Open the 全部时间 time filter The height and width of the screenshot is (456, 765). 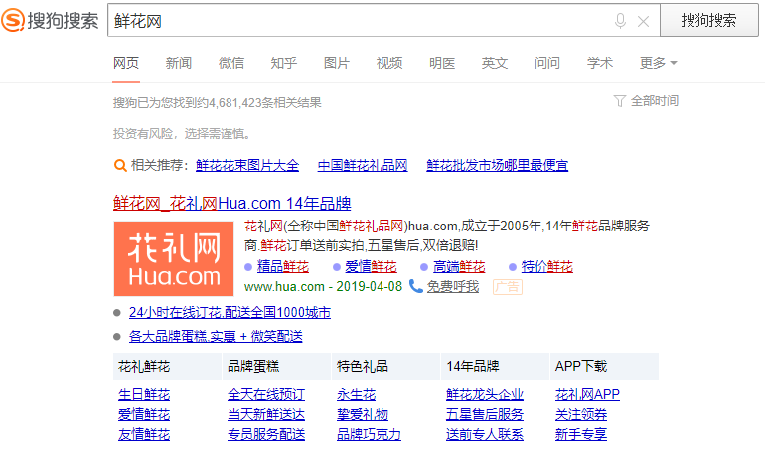pyautogui.click(x=654, y=101)
